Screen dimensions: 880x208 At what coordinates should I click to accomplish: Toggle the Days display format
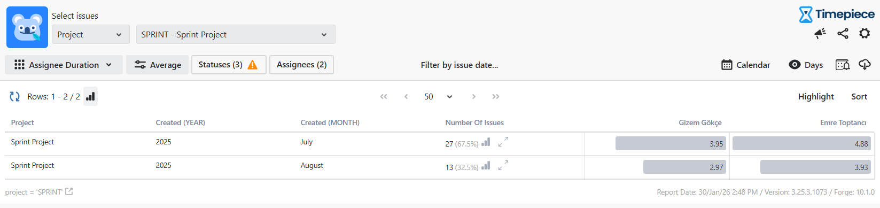point(806,65)
